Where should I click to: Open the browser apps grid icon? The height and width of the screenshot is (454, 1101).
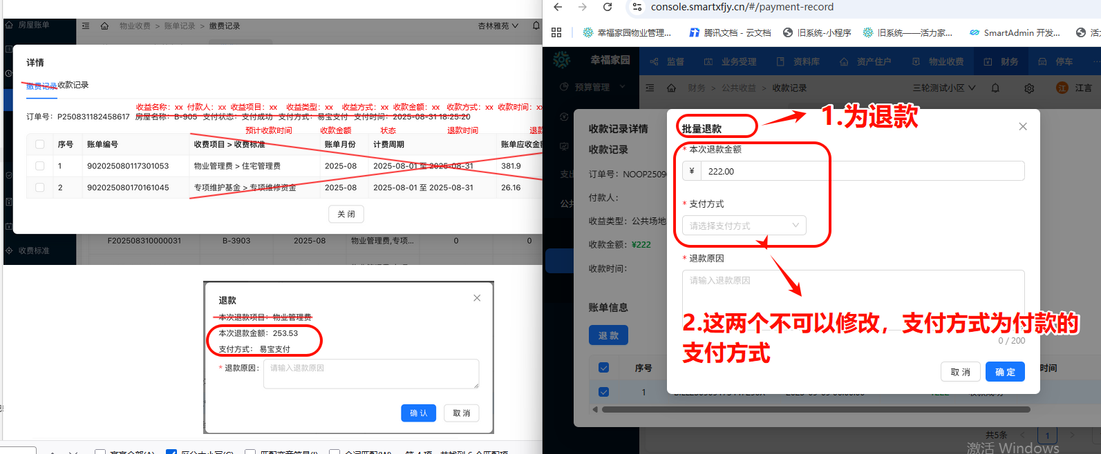pos(556,32)
